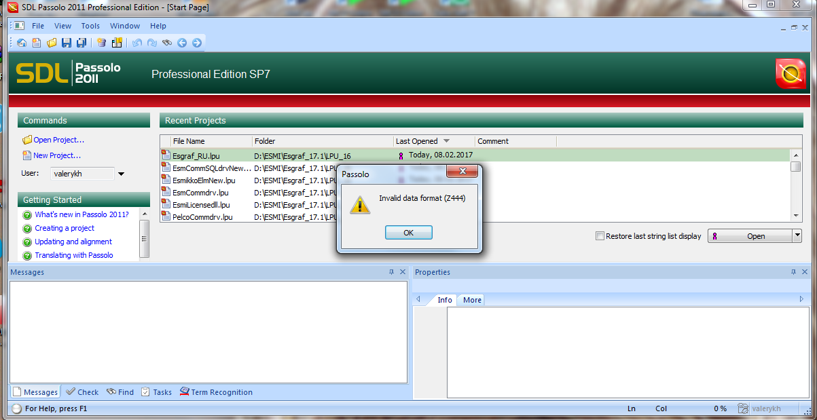Screen dimensions: 817x420
Task: Pin the Messages panel with pushpin icon
Action: tap(391, 272)
